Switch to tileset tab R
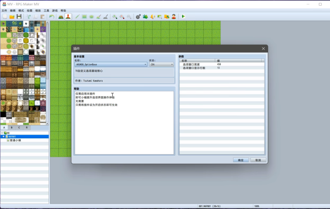 click(27, 128)
